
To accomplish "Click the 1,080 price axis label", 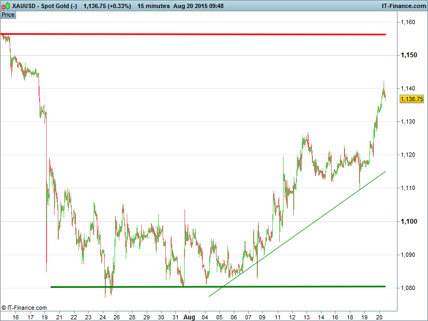I will point(408,288).
